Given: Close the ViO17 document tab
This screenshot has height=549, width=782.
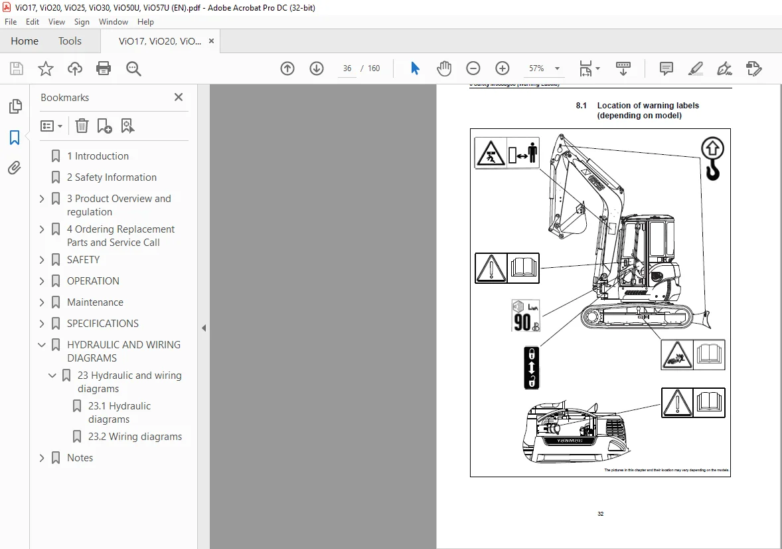Looking at the screenshot, I should (212, 41).
